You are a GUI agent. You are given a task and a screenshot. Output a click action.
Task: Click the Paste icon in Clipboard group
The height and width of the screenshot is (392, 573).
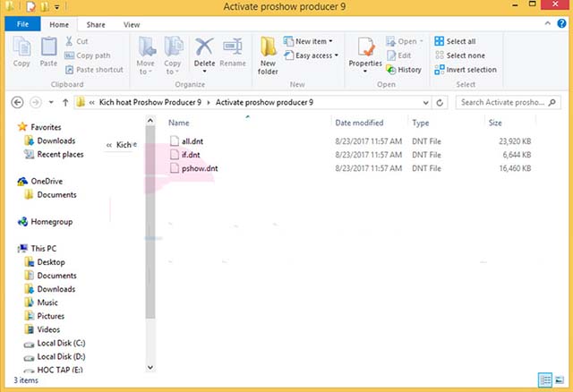pyautogui.click(x=48, y=51)
